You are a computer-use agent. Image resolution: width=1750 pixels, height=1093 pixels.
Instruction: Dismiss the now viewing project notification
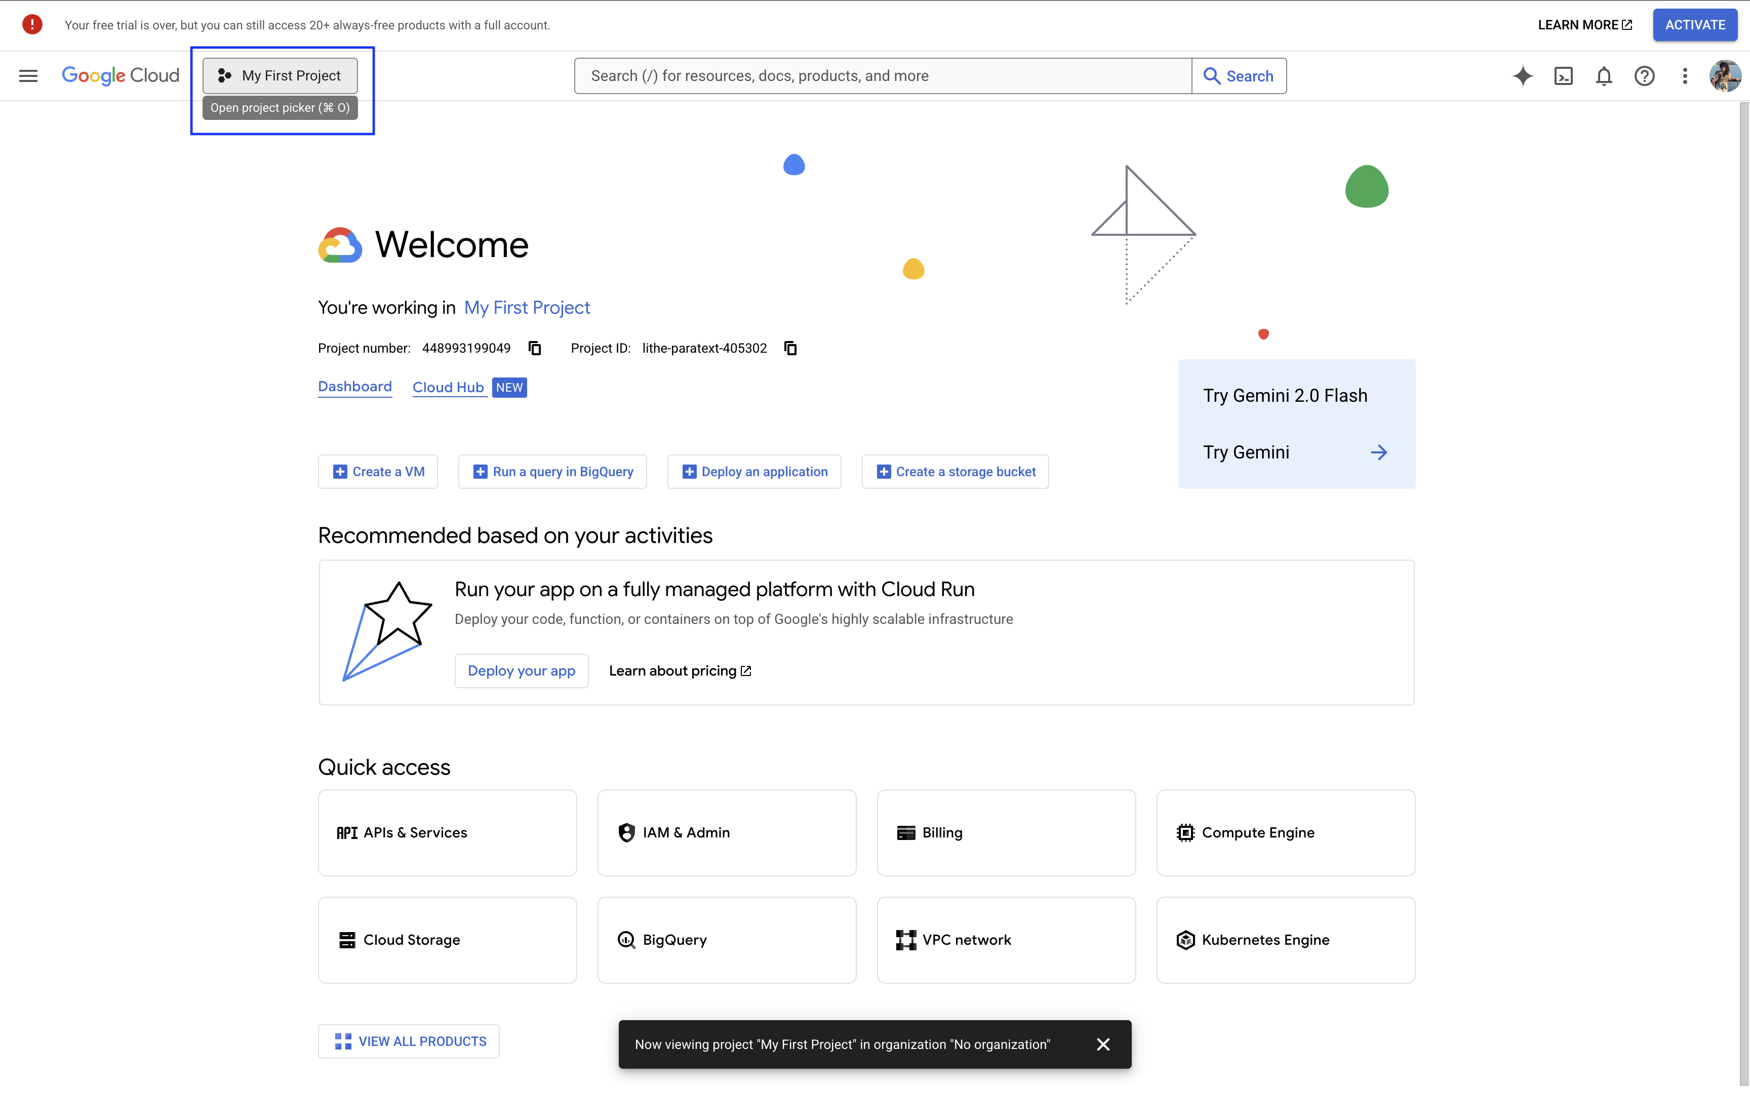tap(1103, 1044)
